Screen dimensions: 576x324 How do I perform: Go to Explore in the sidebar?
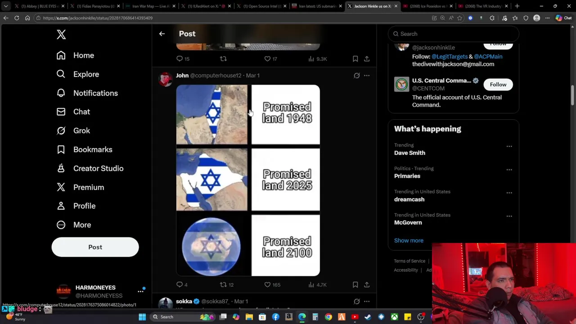tap(77, 74)
